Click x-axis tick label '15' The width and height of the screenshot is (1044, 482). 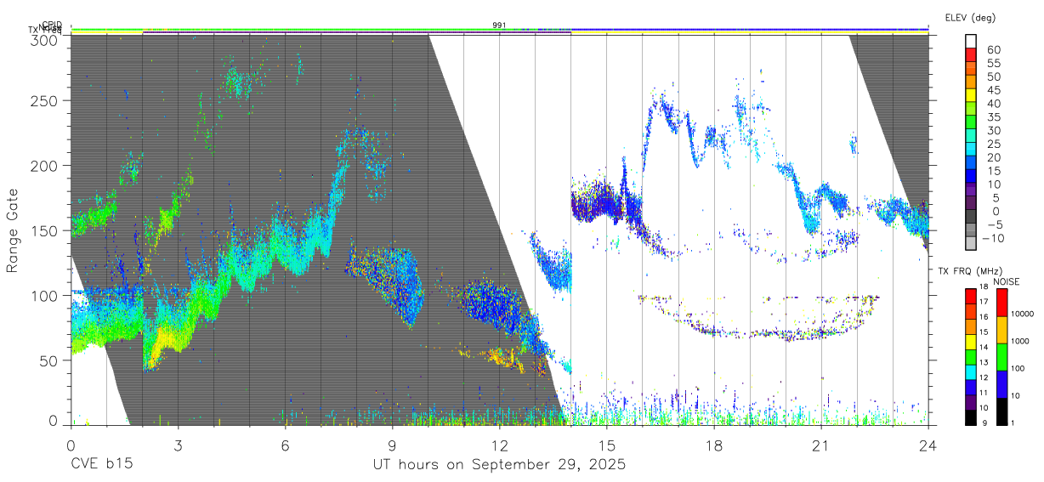click(x=607, y=445)
